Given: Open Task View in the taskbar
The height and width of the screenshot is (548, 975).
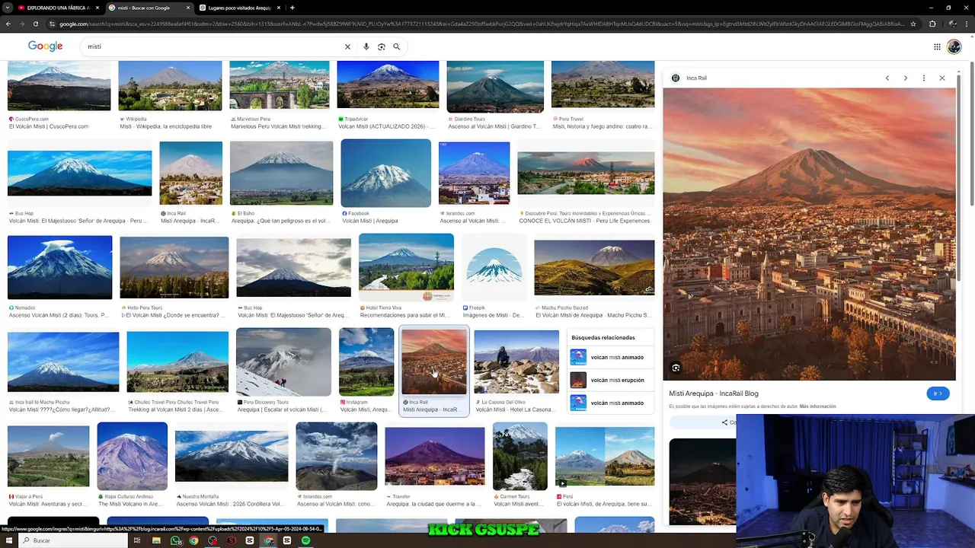Looking at the screenshot, I should [137, 540].
